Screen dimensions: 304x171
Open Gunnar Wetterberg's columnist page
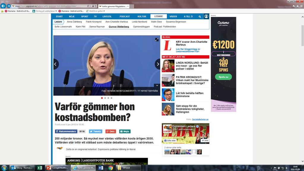pyautogui.click(x=119, y=26)
